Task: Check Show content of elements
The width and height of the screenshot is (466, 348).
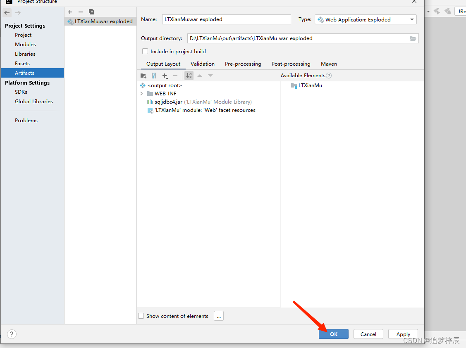Action: pos(141,316)
